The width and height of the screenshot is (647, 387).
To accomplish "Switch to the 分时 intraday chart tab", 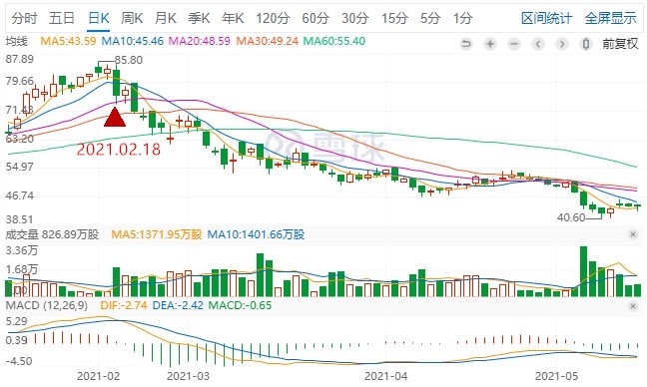I will pos(24,18).
